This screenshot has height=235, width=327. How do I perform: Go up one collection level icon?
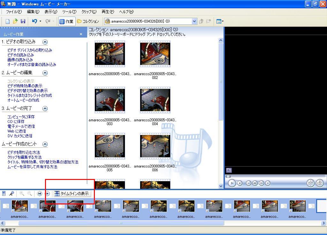click(201, 21)
